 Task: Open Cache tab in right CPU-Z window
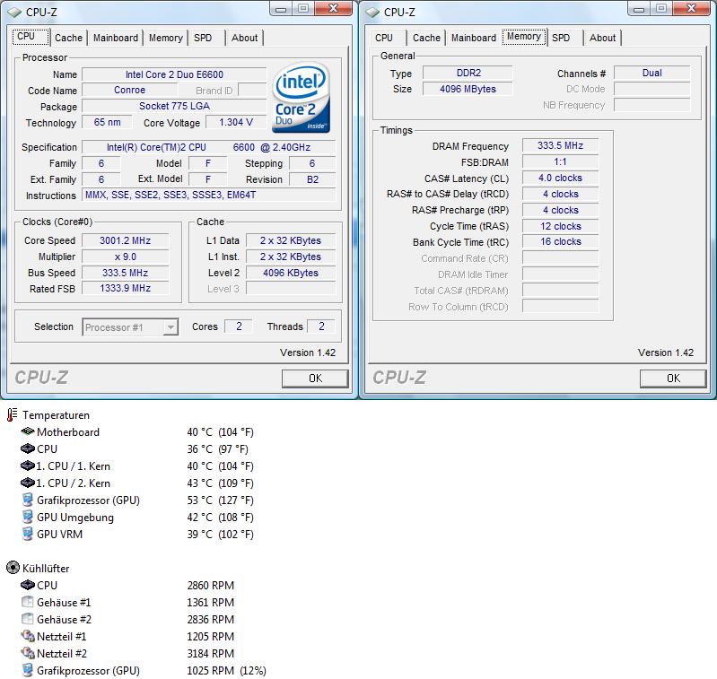point(426,38)
